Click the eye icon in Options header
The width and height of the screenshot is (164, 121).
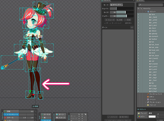(82, 114)
